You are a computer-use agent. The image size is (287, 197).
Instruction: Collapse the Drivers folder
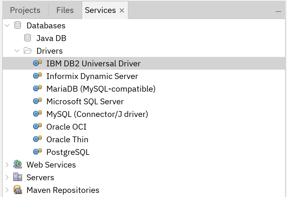17,51
